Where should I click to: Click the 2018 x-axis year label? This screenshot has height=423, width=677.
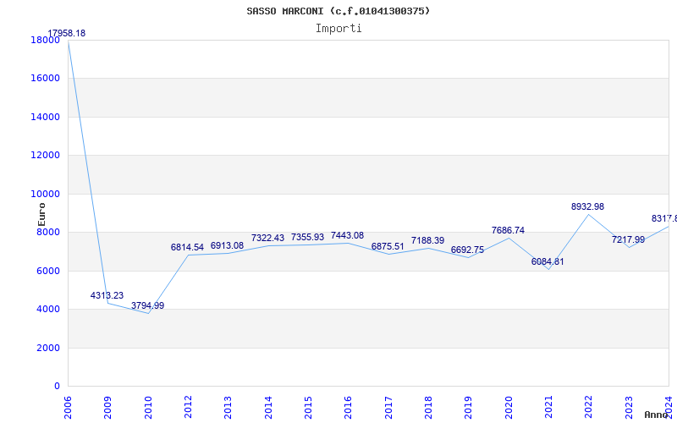pyautogui.click(x=428, y=408)
